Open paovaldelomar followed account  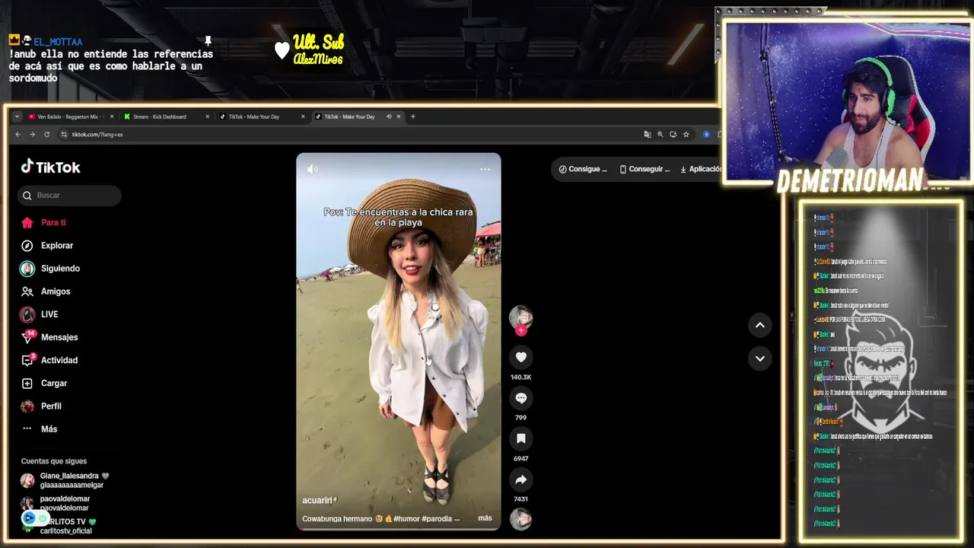coord(56,503)
